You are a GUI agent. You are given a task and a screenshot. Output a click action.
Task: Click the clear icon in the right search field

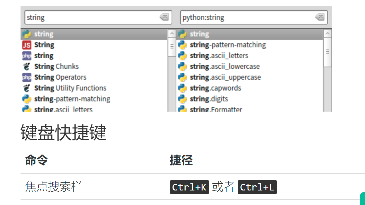pyautogui.click(x=320, y=17)
